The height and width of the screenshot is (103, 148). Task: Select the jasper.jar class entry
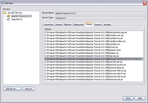(x=94, y=53)
